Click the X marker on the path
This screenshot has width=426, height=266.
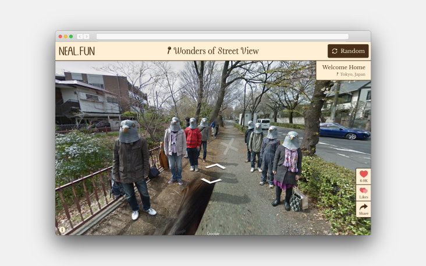(229, 146)
